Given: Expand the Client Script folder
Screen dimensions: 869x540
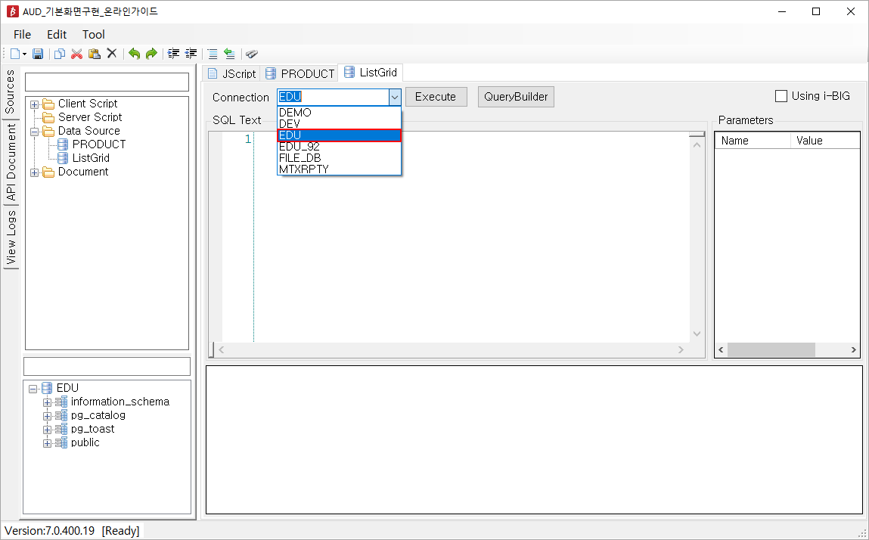Looking at the screenshot, I should coord(34,104).
